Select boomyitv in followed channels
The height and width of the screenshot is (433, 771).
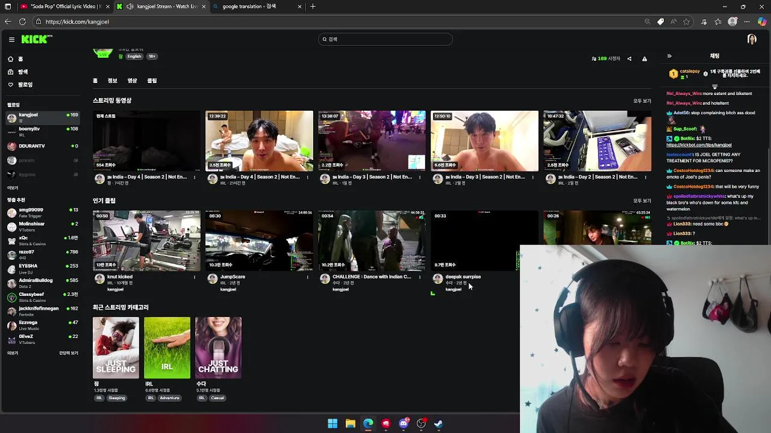(42, 131)
